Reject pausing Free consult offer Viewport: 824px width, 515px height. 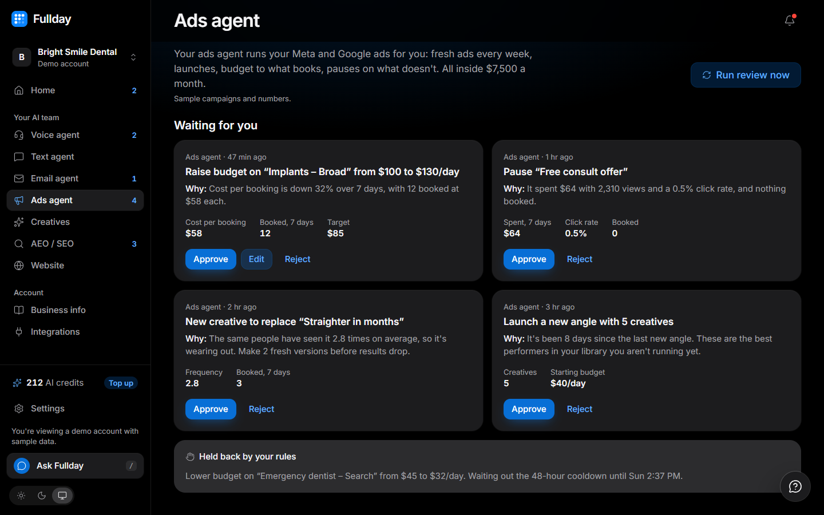coord(580,259)
